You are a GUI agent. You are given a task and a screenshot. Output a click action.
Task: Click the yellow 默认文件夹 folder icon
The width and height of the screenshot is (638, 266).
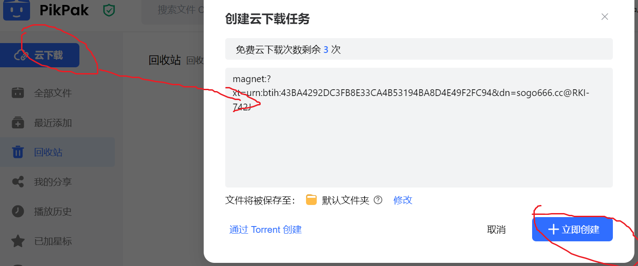tap(311, 200)
